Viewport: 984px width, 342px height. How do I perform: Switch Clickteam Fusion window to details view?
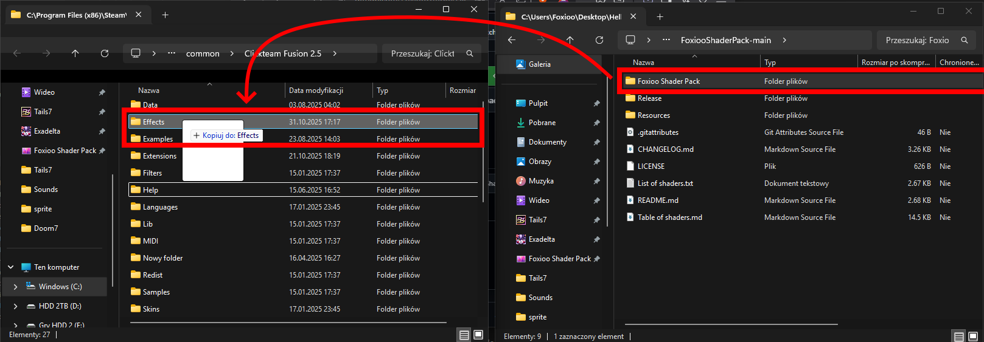click(464, 335)
